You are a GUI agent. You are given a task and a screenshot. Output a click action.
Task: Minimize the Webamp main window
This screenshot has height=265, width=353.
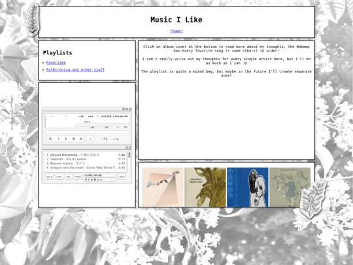[124, 109]
